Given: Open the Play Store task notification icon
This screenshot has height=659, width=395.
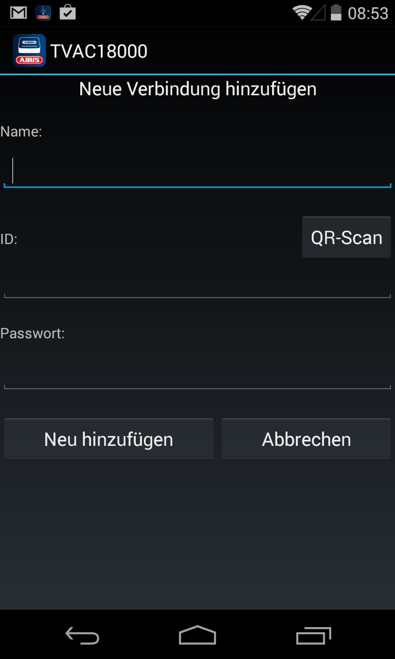Looking at the screenshot, I should [x=67, y=12].
